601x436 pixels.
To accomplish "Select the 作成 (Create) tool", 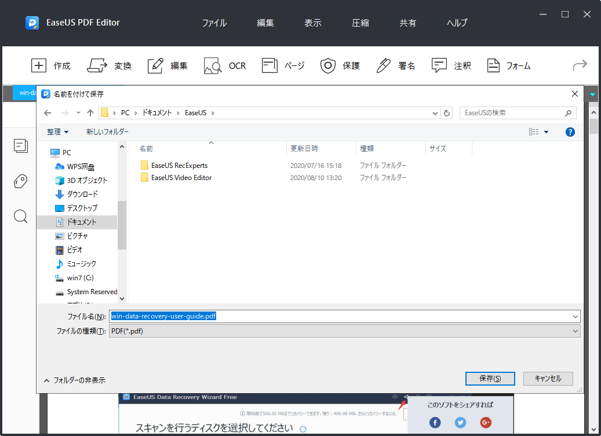I will click(x=52, y=65).
